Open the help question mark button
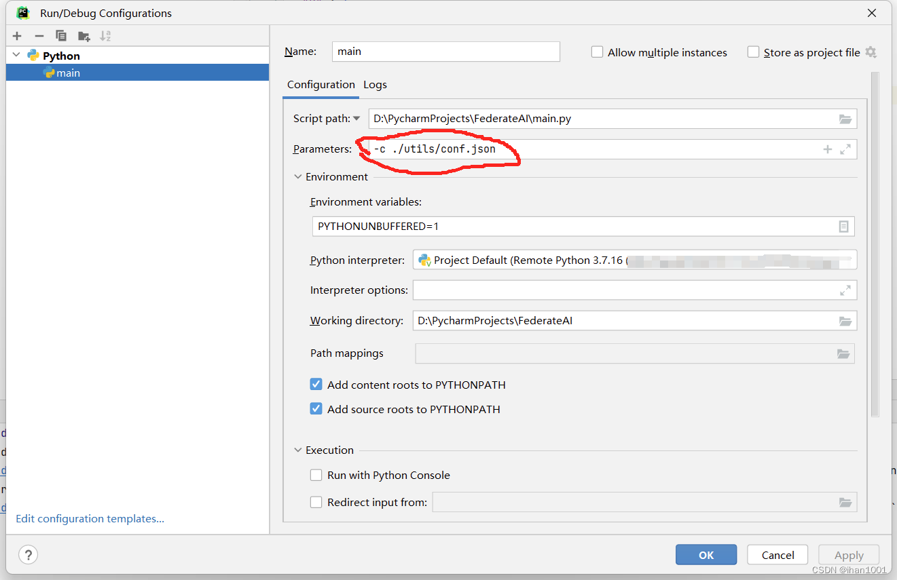Screen dimensions: 897x580 pyautogui.click(x=28, y=555)
